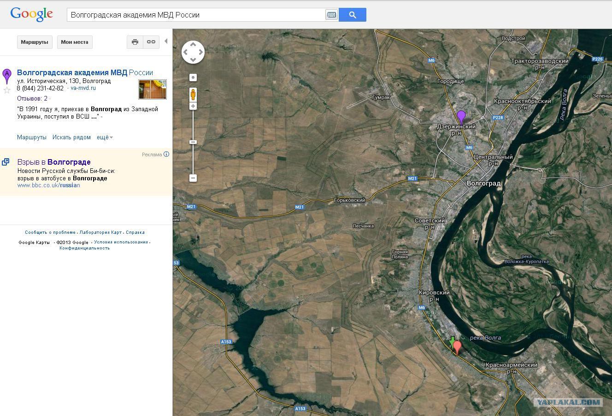Click the Кировский р-н label

coord(434,296)
